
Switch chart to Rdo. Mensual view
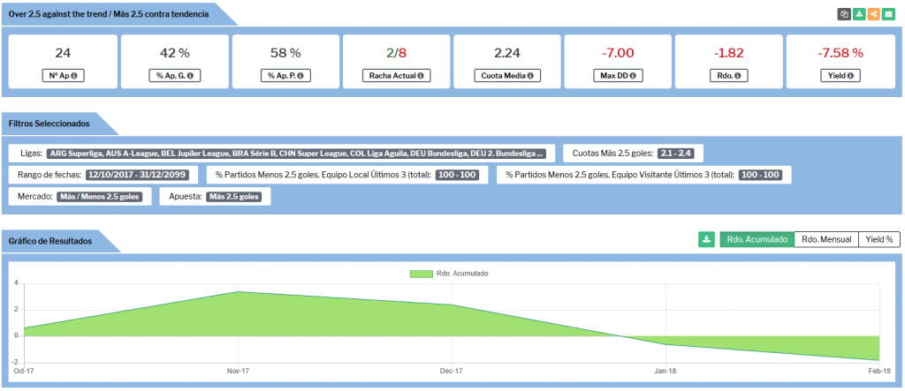pyautogui.click(x=826, y=239)
